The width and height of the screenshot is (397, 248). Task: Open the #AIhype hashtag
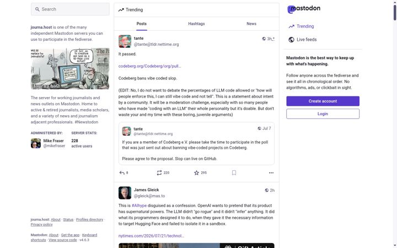point(140,206)
